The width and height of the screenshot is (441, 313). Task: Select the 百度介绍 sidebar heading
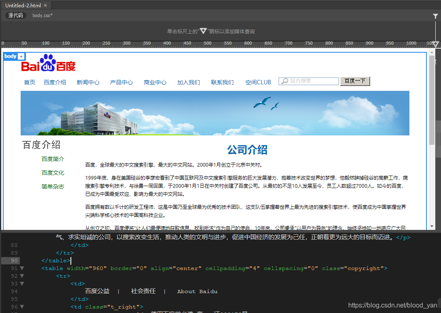point(41,145)
